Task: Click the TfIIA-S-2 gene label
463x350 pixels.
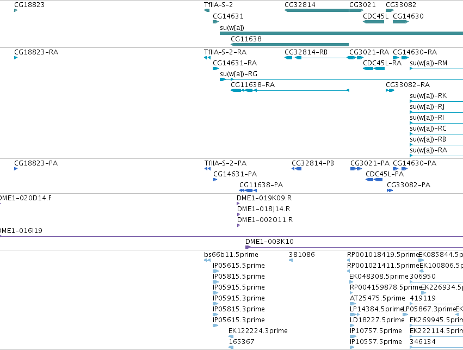Action: point(218,5)
